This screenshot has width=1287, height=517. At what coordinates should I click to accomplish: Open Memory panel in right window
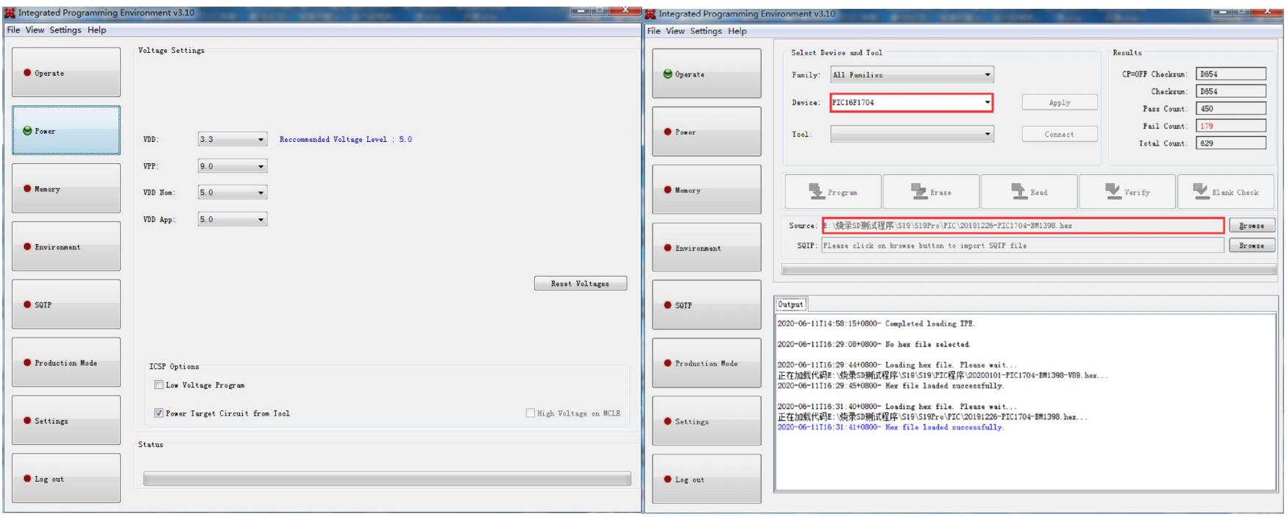pos(706,190)
